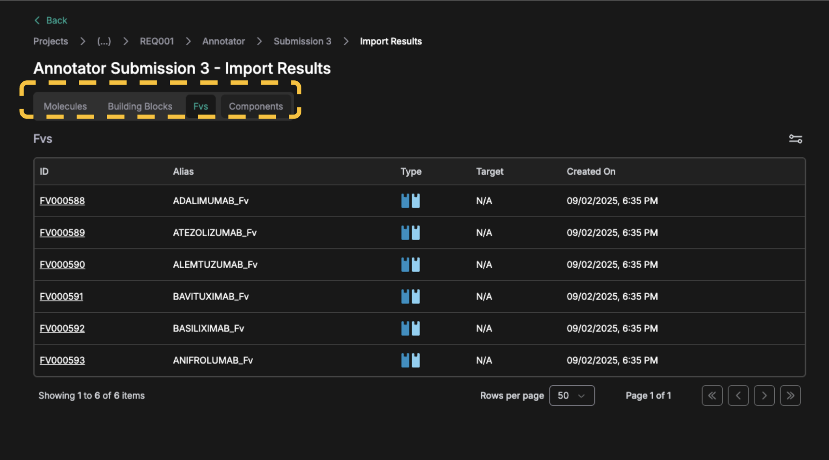Open the FV000593 record link
Viewport: 829px width, 460px height.
click(x=62, y=360)
